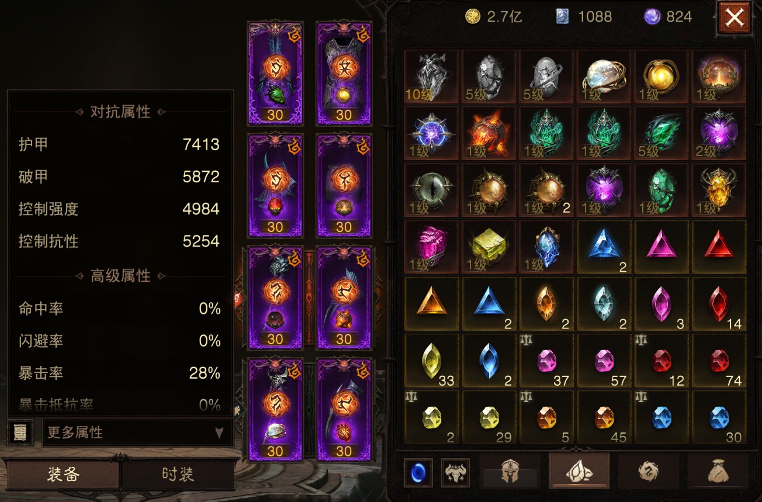Toggle the blue ring filter icon
The width and height of the screenshot is (762, 502).
(x=418, y=473)
